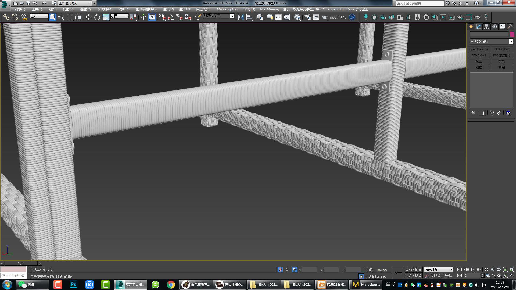The height and width of the screenshot is (290, 516).
Task: Open the Modify panel tab
Action: coord(479,27)
